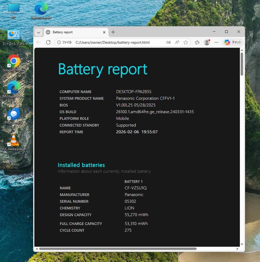Add page to favorites with star icon
The width and height of the screenshot is (260, 262).
[185, 42]
